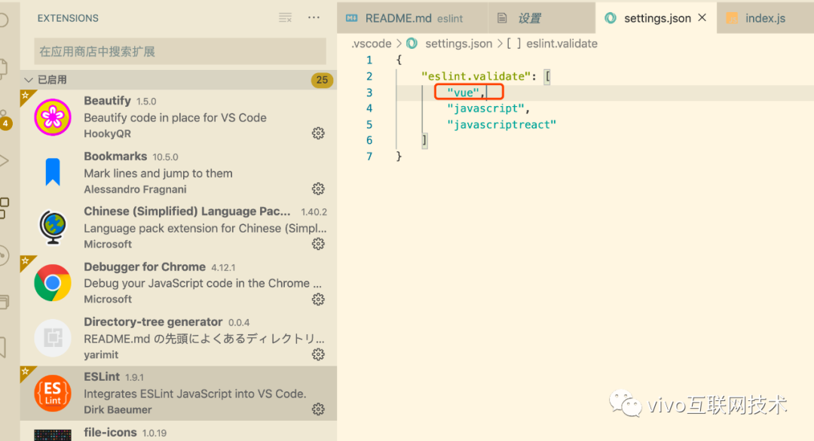Place cursor on "javascript" string
This screenshot has width=814, height=441.
485,108
